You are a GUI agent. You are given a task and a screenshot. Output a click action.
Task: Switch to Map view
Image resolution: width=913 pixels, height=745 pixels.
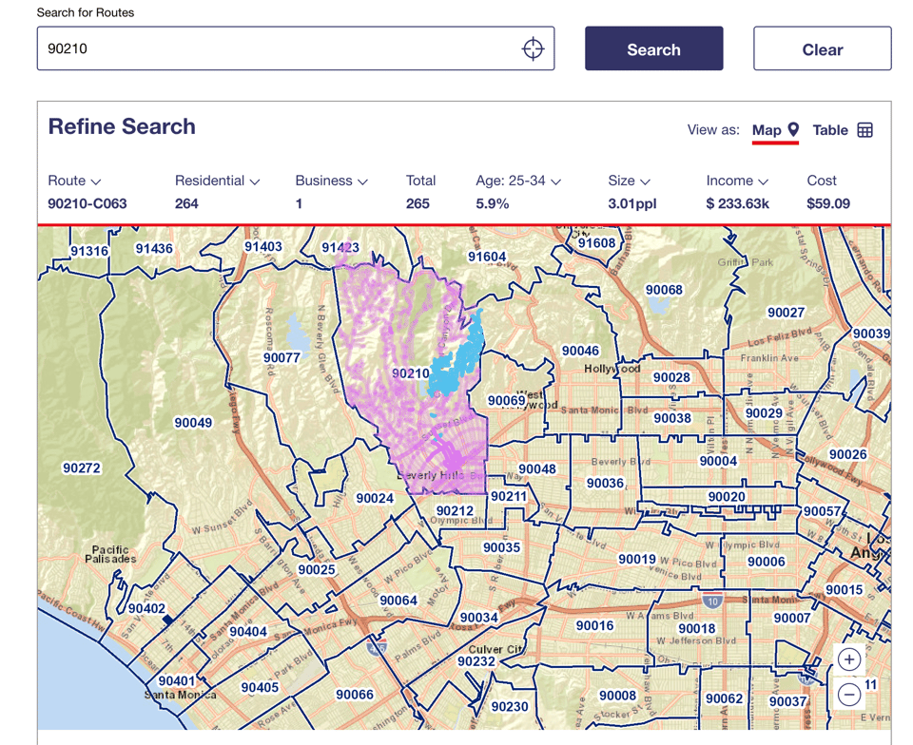(x=767, y=130)
